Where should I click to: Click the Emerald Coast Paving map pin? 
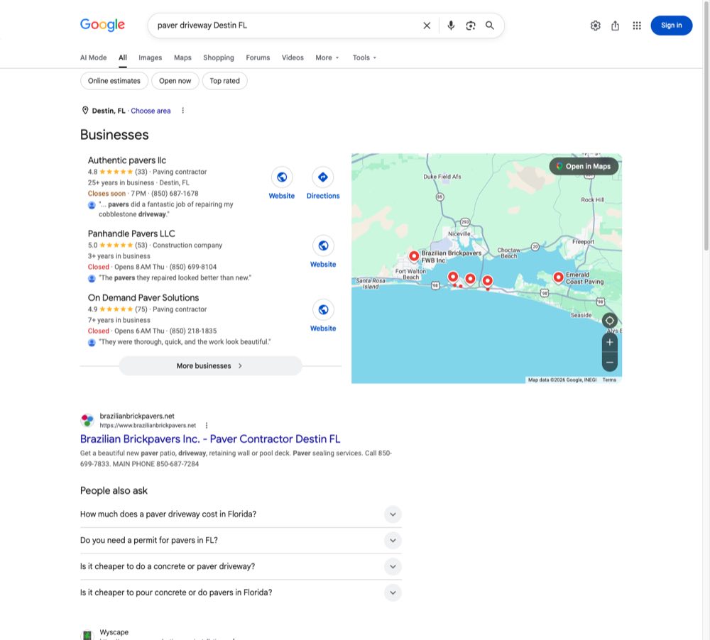(558, 277)
